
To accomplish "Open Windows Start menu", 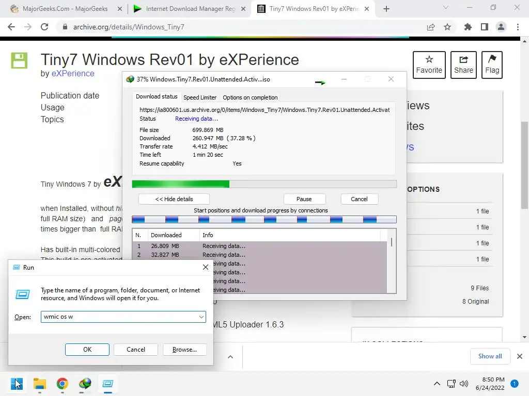I will [17, 384].
